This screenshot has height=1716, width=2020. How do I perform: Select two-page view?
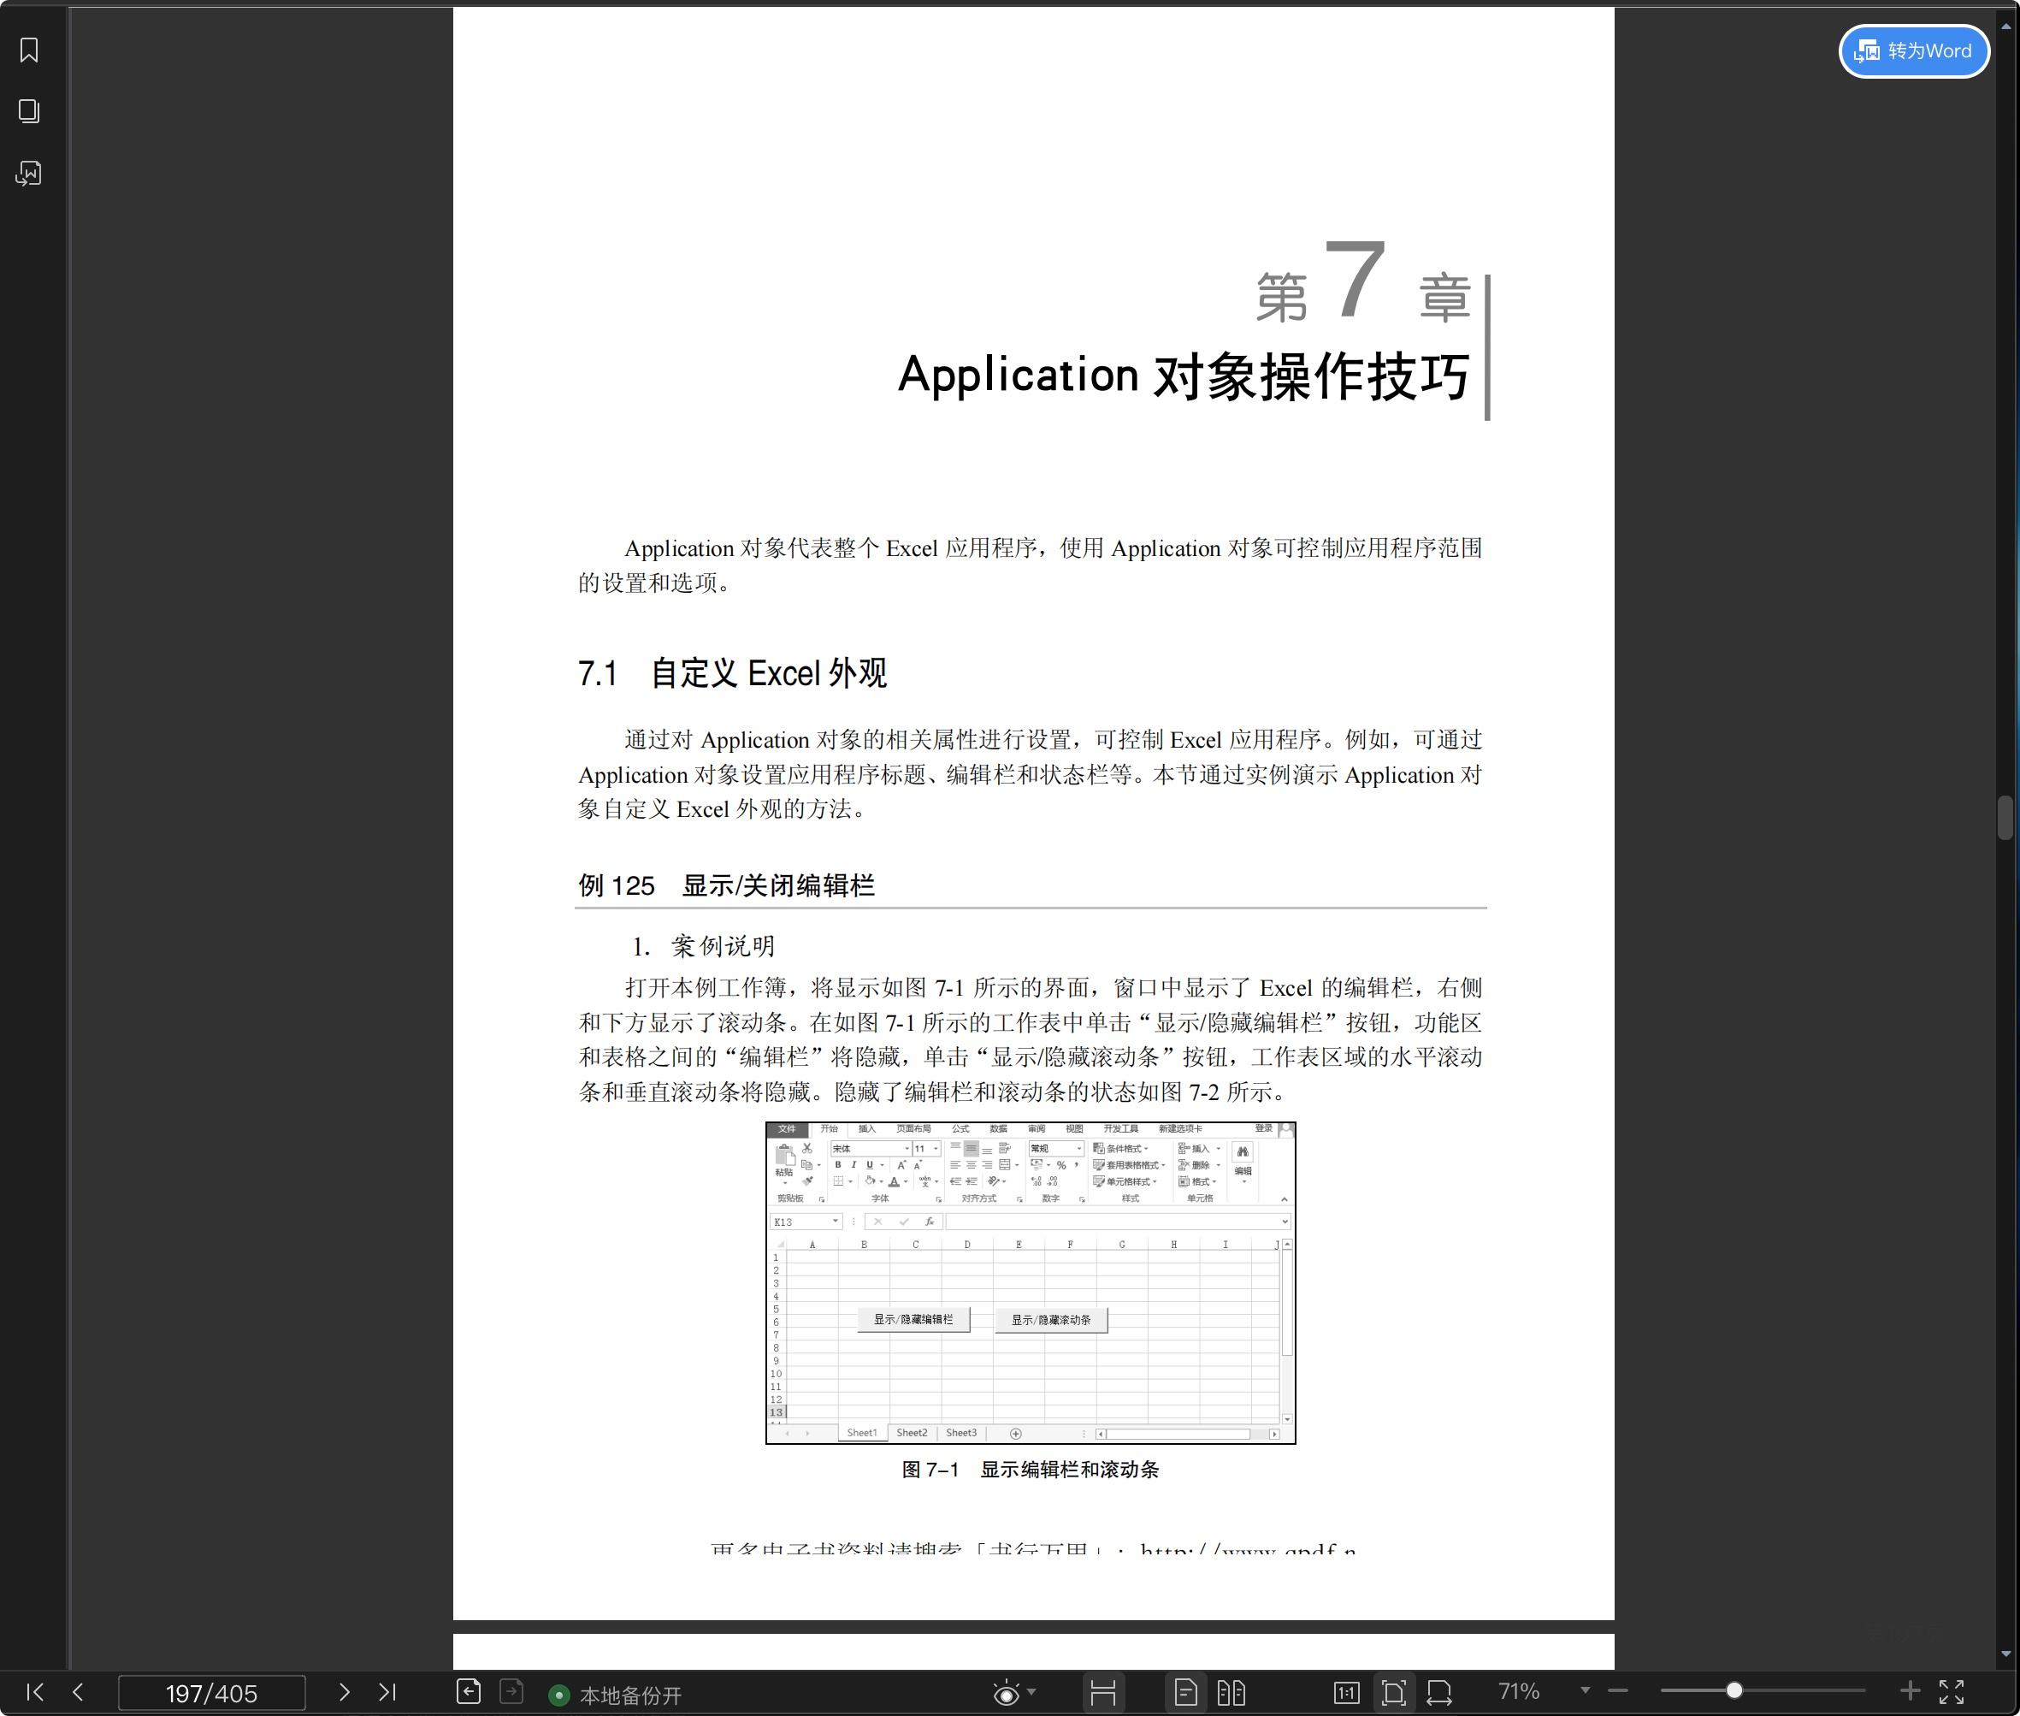(1231, 1693)
